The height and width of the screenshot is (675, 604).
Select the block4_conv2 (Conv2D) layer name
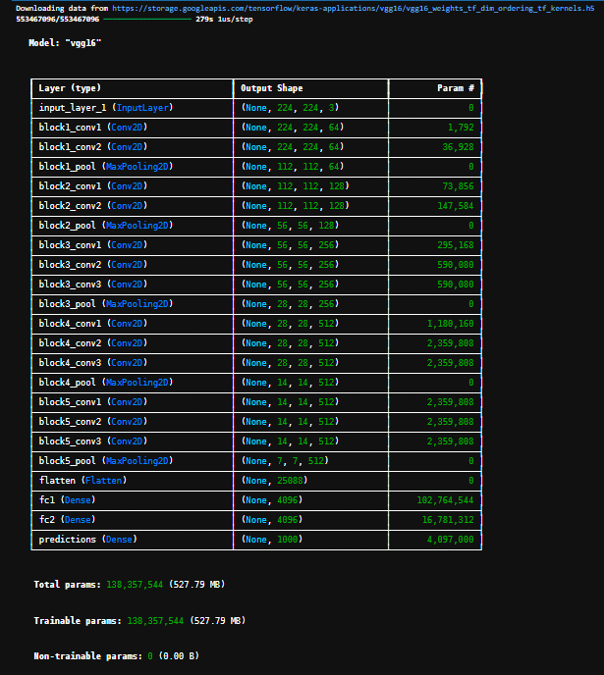pos(93,343)
